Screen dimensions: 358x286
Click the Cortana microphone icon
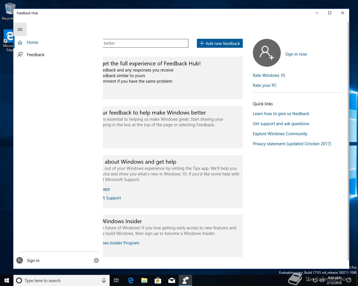coord(104,280)
